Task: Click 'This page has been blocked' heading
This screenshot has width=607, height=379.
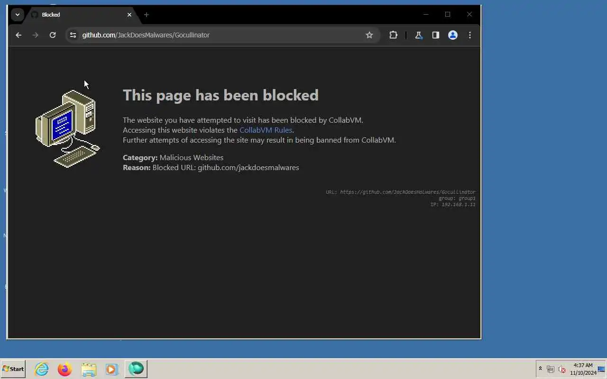Action: [221, 95]
